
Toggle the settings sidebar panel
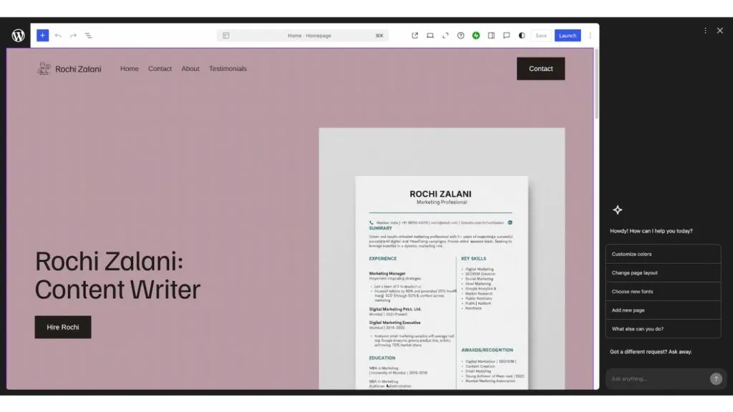pos(491,36)
